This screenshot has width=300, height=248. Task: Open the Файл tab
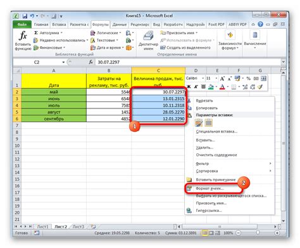pyautogui.click(x=22, y=25)
